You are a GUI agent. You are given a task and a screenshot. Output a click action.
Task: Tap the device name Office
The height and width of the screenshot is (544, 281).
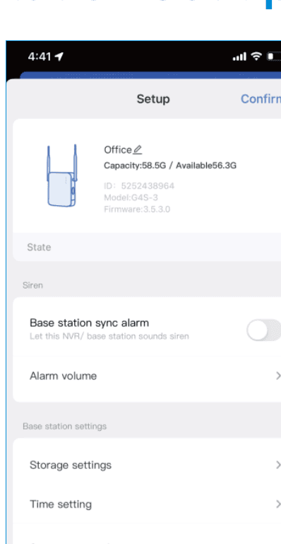point(118,150)
